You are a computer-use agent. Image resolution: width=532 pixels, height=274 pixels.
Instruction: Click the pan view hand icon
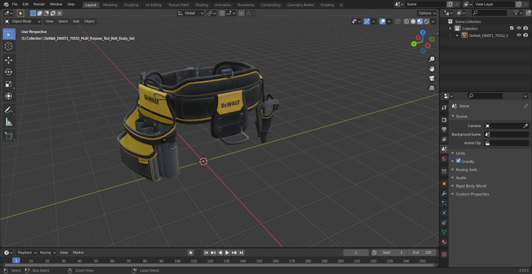point(432,69)
